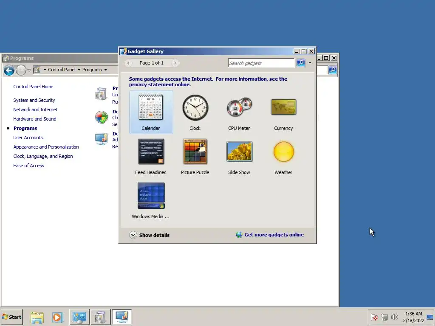Select Programs in the sidebar

coord(25,128)
